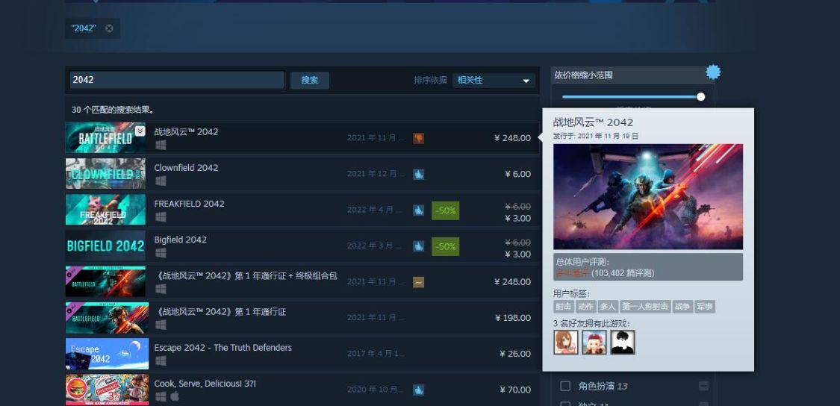Click the "30 个匹配的搜索结果" results count text
Image resolution: width=840 pixels, height=406 pixels.
(113, 110)
